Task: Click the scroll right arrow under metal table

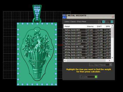Action: (x=109, y=61)
